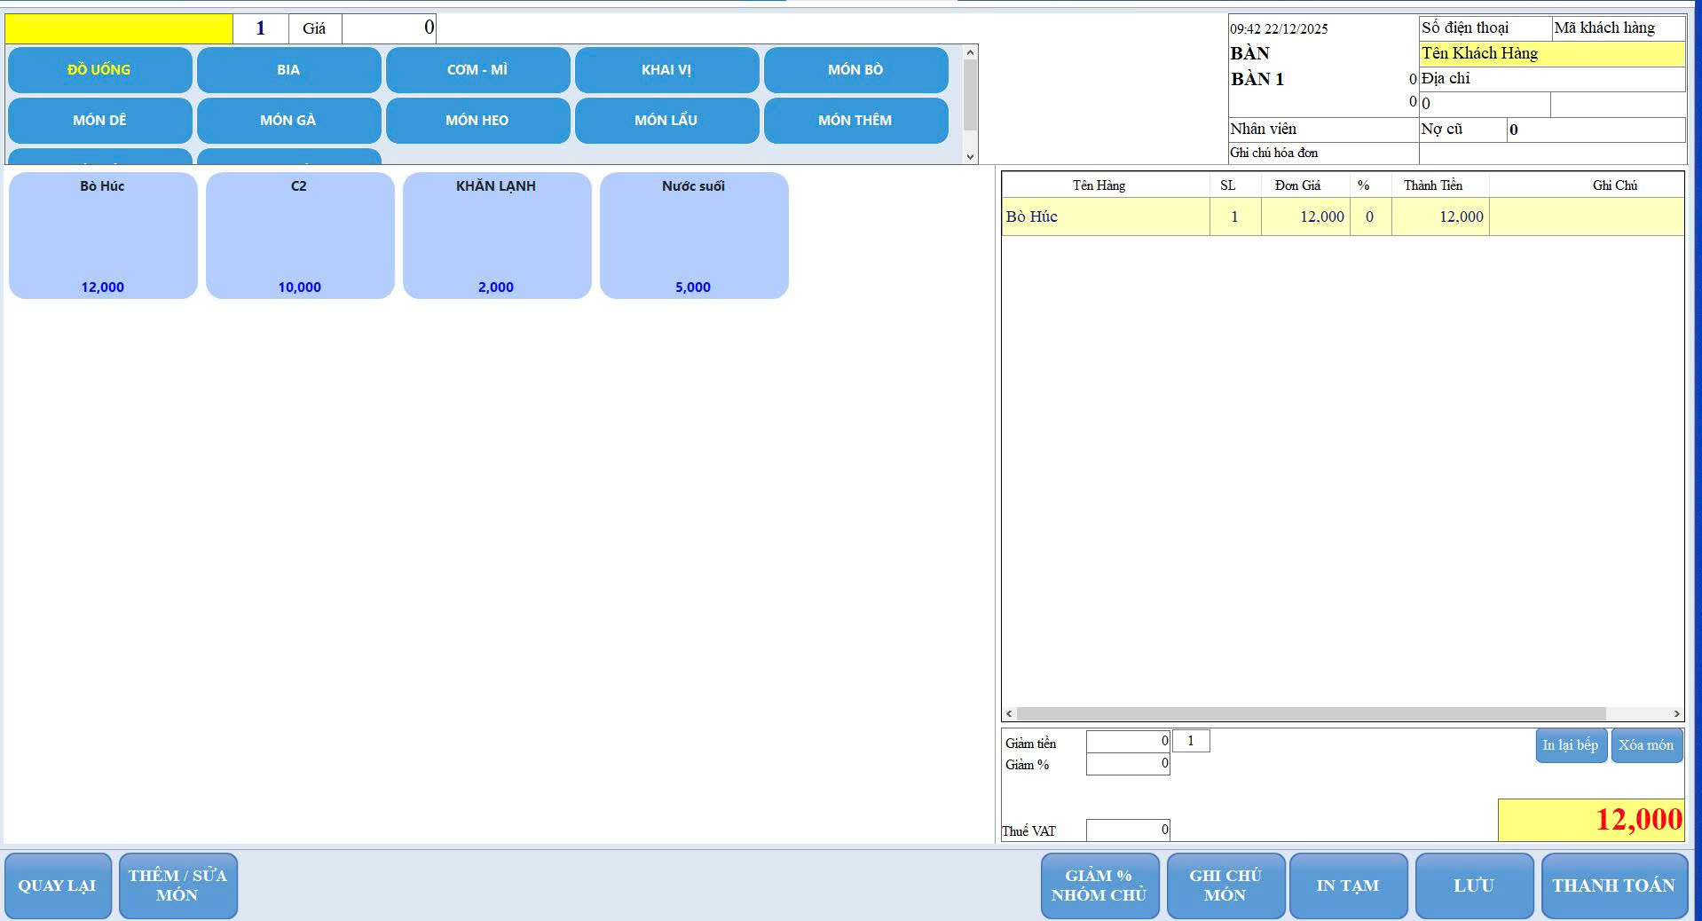The width and height of the screenshot is (1702, 921).
Task: Open GHI CHÚ MÓN note dialog
Action: [1225, 886]
